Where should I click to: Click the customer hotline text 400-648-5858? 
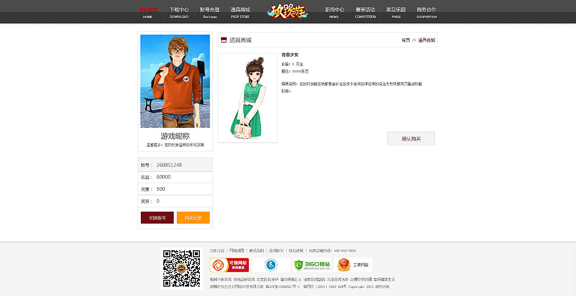(x=345, y=251)
